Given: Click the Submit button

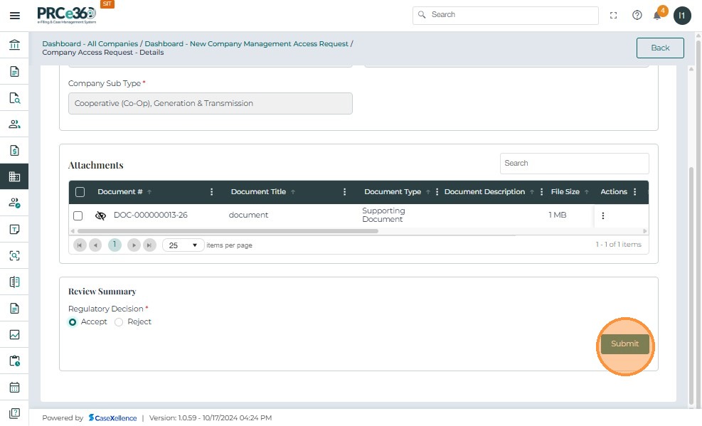Looking at the screenshot, I should [x=624, y=344].
